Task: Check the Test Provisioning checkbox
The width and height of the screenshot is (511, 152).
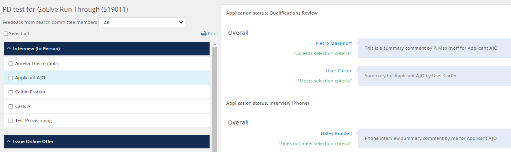Action: tap(11, 121)
